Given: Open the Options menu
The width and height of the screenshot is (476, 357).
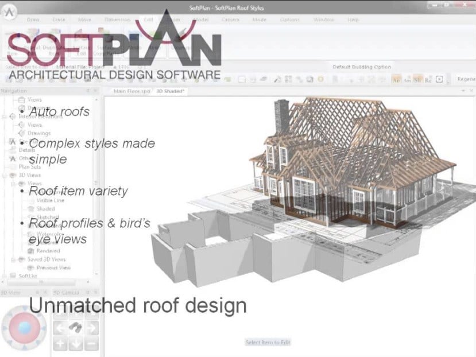Looking at the screenshot, I should pyautogui.click(x=289, y=20).
